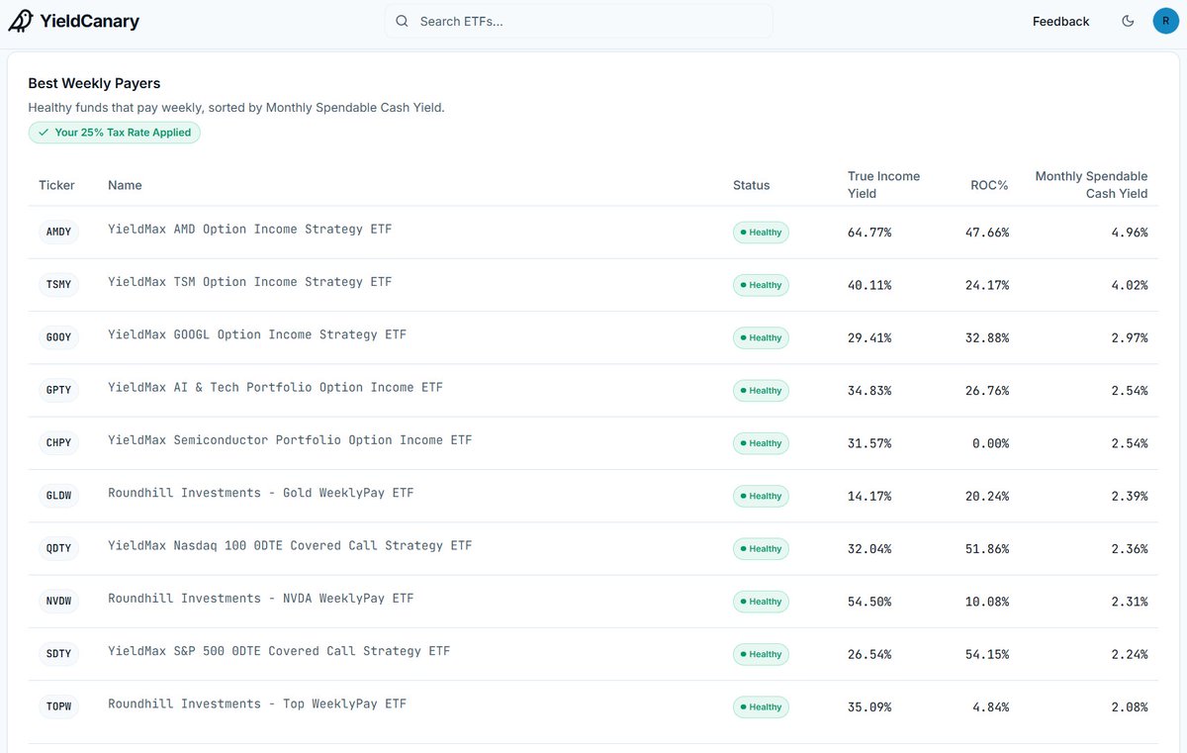
Task: Click Healthy status badge for AMDY
Action: (761, 233)
